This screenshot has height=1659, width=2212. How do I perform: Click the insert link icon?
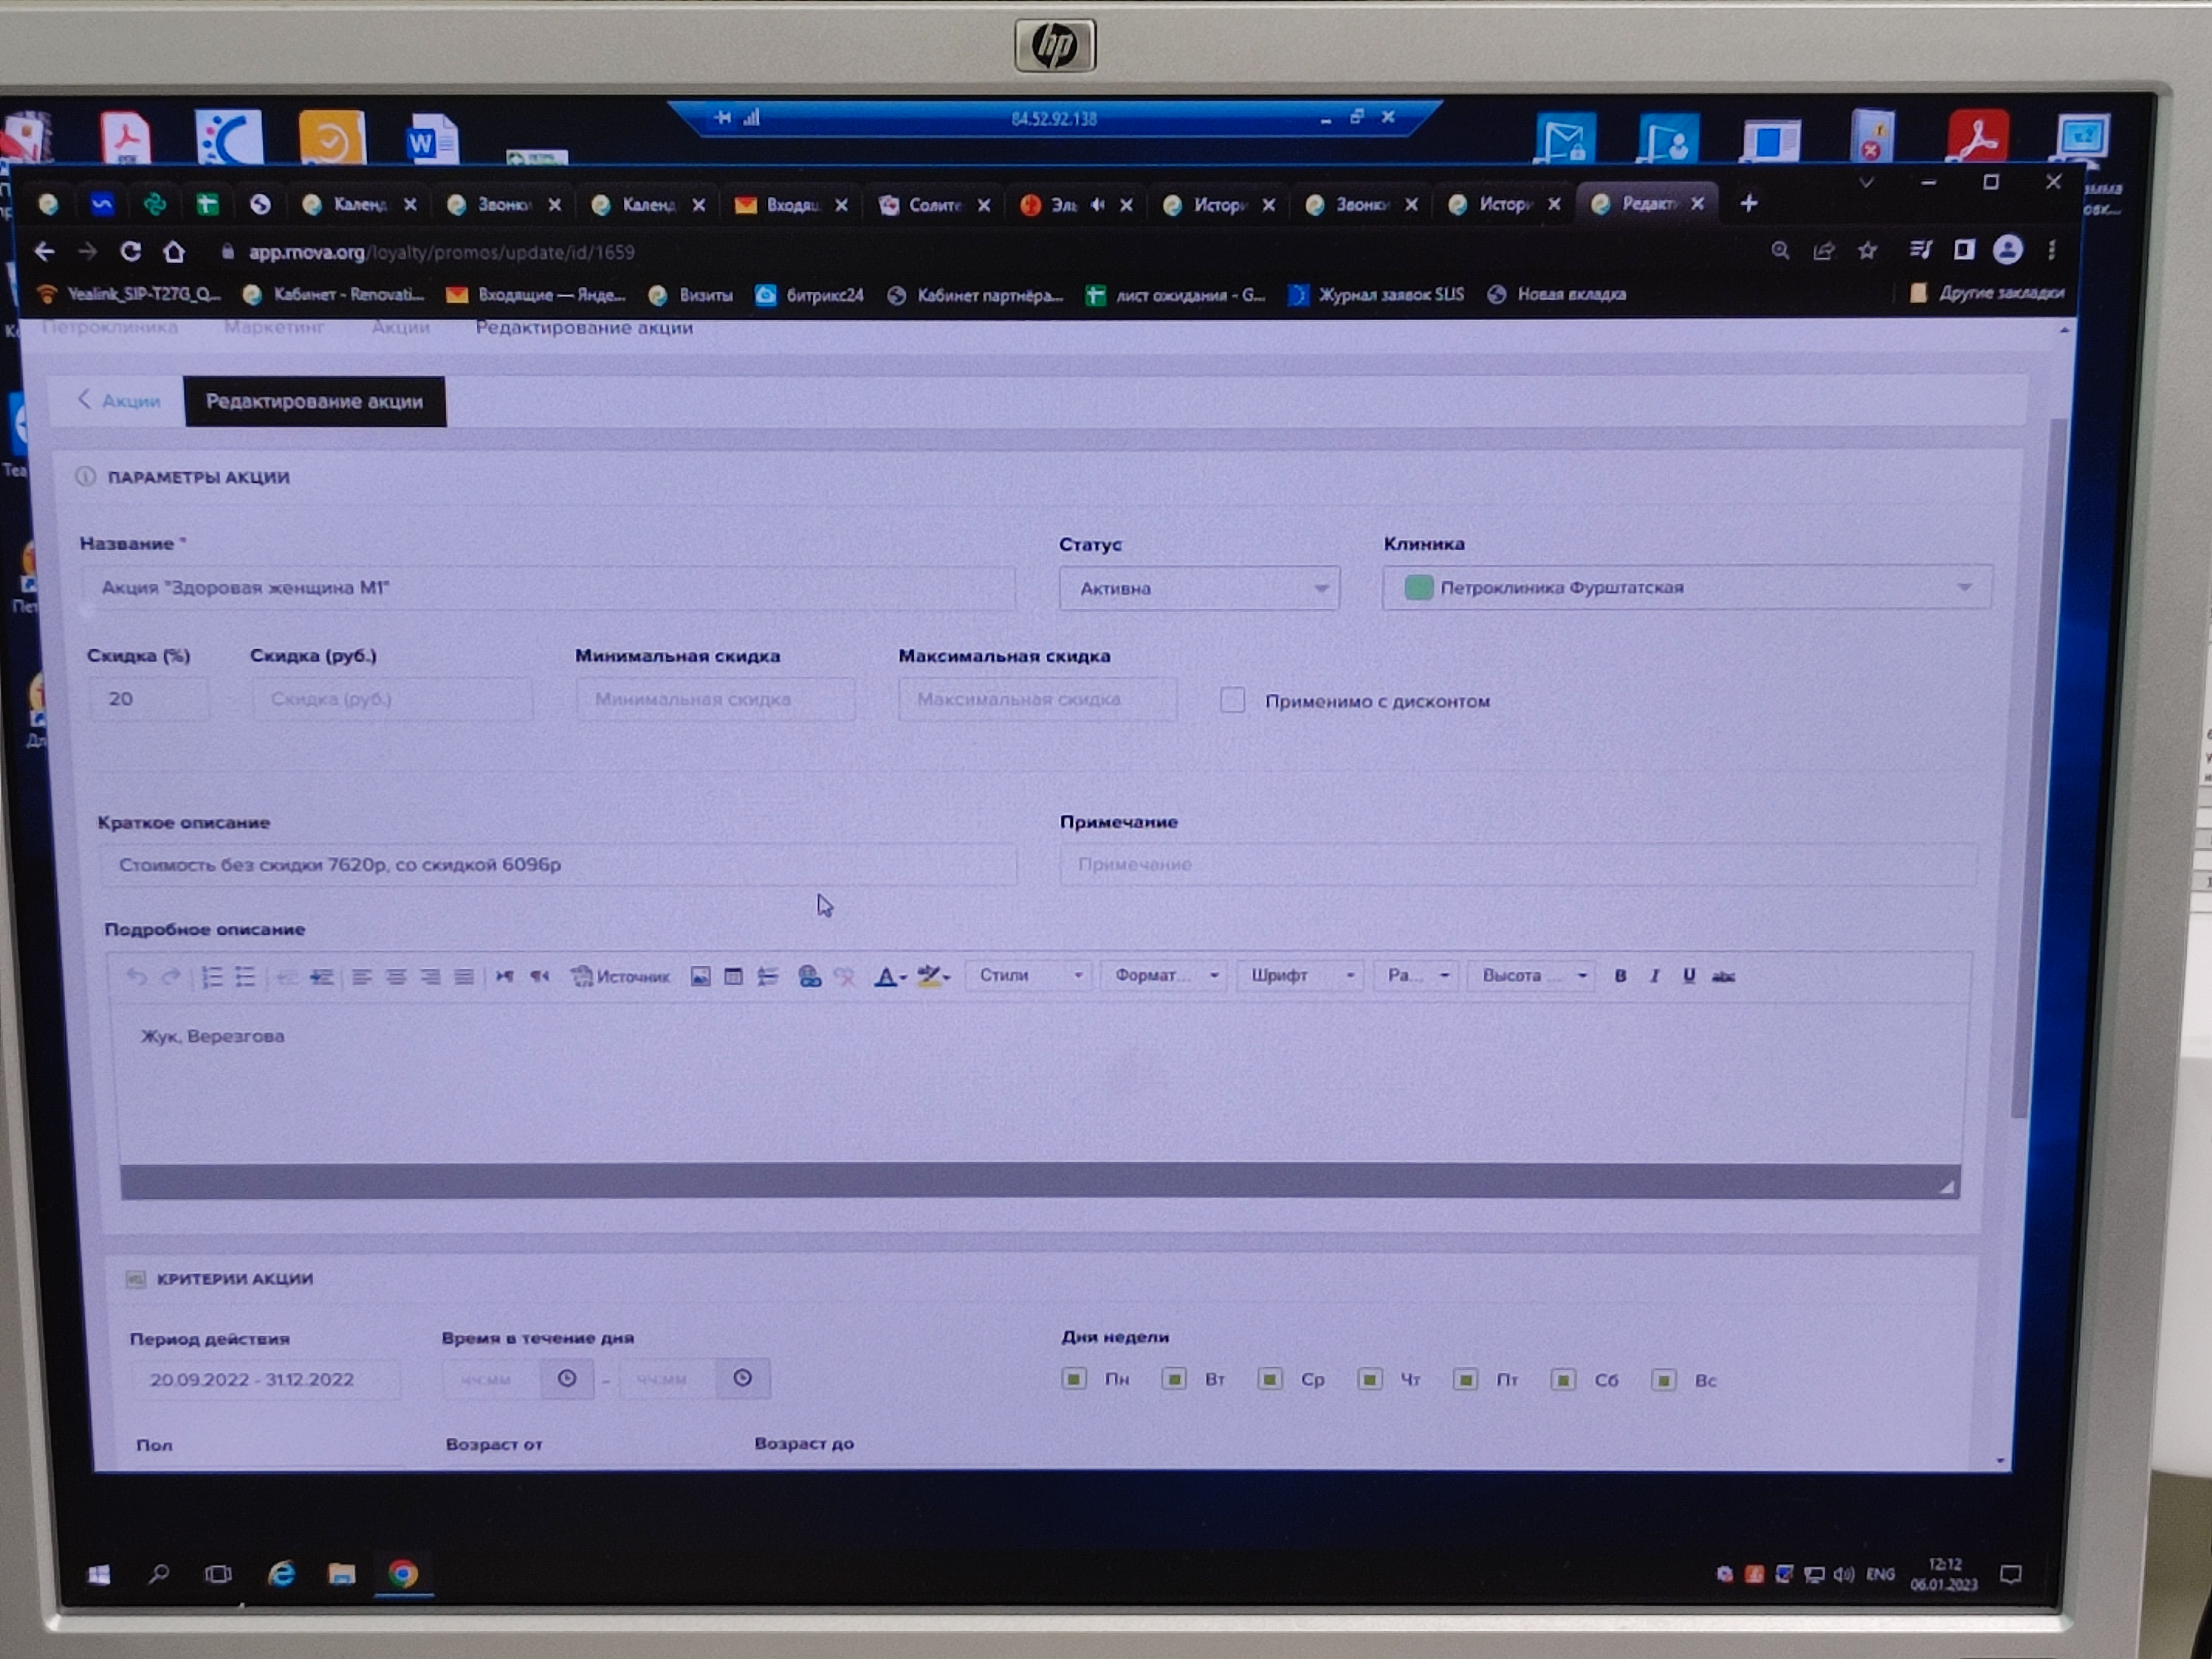pos(810,977)
